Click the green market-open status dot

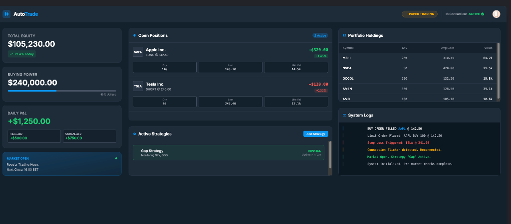[x=116, y=158]
